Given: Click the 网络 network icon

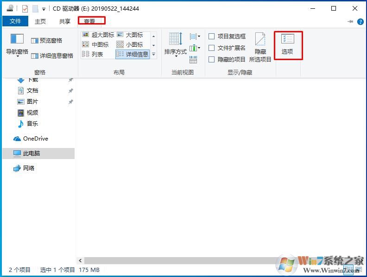Looking at the screenshot, I should coord(17,168).
